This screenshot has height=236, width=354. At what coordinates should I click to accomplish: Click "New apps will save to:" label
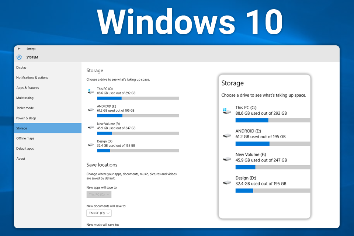pyautogui.click(x=102, y=187)
